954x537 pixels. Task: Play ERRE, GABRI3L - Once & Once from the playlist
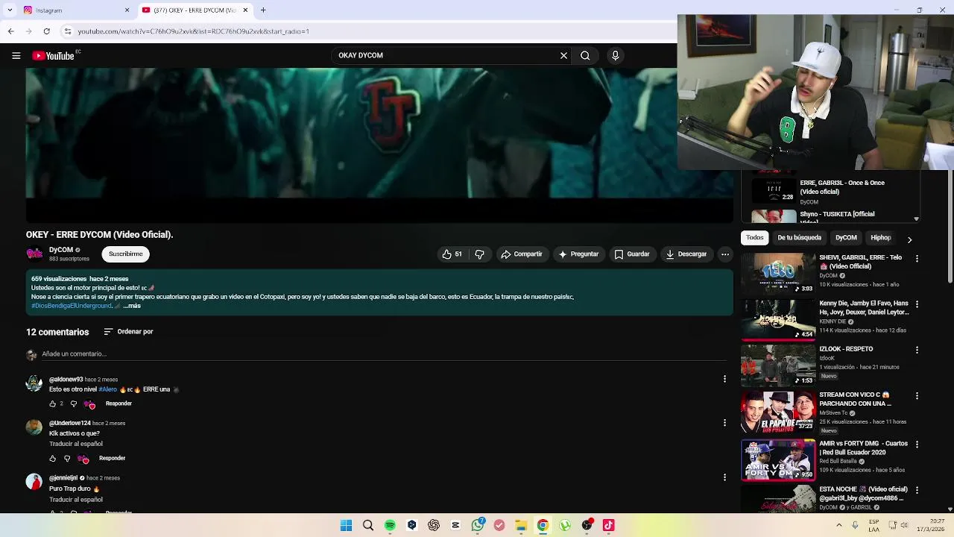click(835, 191)
